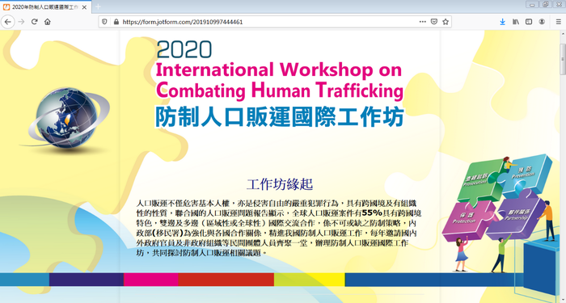The image size is (566, 303).
Task: Click the Forward navigation arrow
Action: (x=21, y=22)
